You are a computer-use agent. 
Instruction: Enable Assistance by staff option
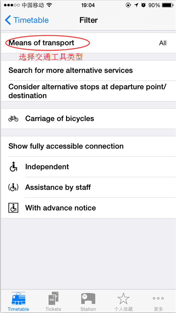88,187
